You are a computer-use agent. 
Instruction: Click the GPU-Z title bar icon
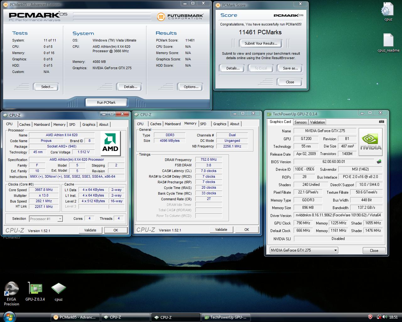[269, 114]
